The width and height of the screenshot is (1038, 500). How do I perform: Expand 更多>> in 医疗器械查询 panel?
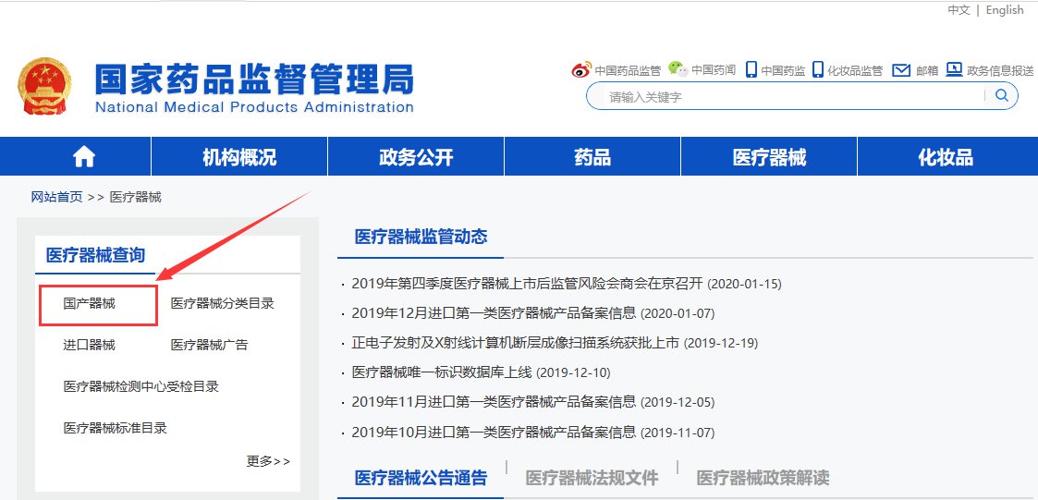coord(268,461)
